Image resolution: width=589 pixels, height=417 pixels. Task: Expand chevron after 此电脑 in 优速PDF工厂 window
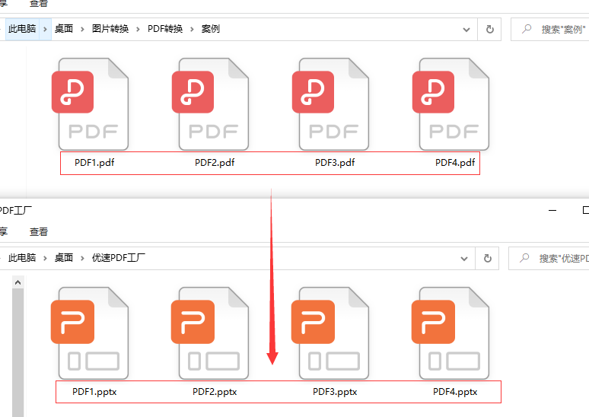tap(45, 258)
